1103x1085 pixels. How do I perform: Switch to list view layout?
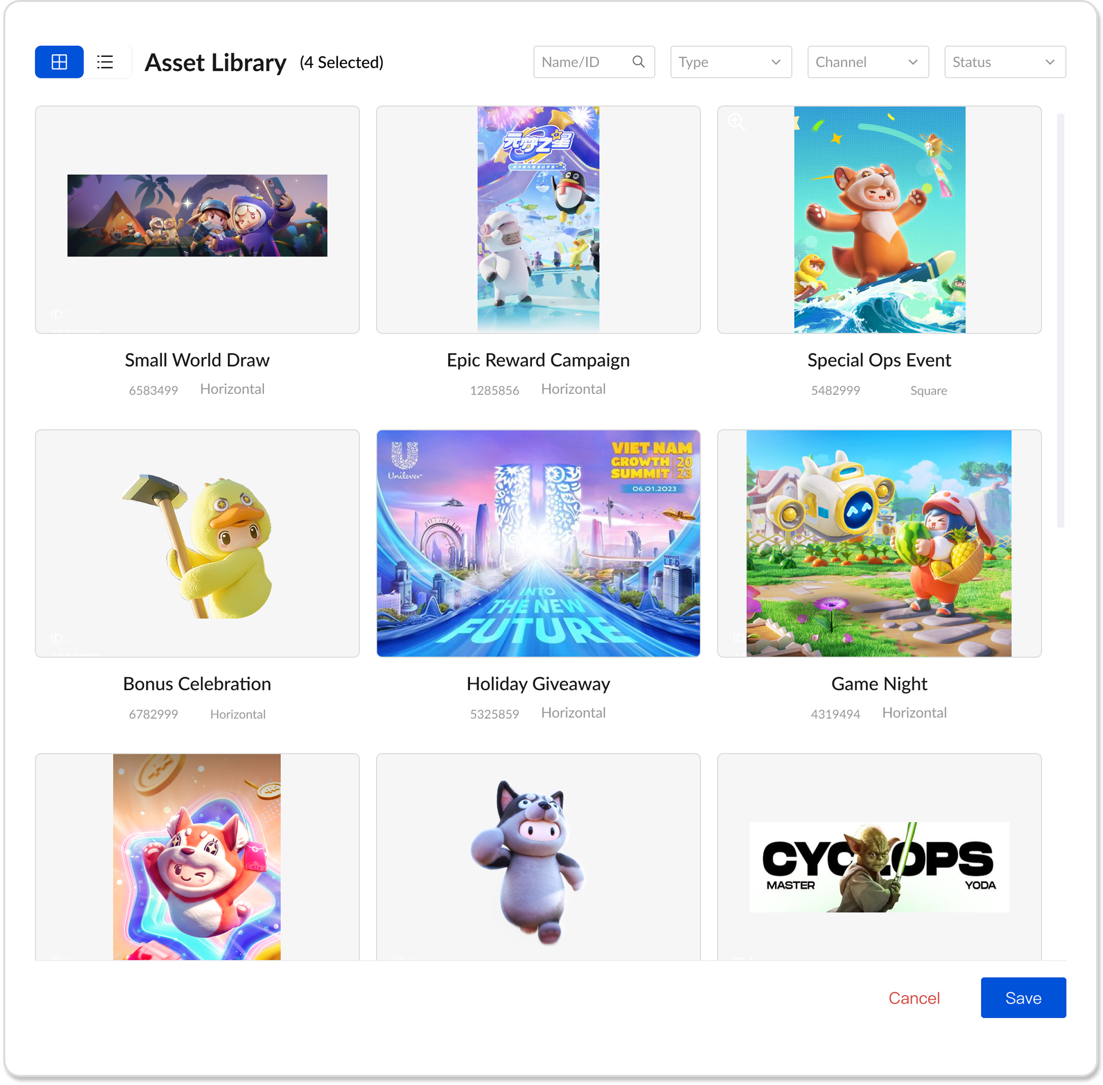[106, 62]
